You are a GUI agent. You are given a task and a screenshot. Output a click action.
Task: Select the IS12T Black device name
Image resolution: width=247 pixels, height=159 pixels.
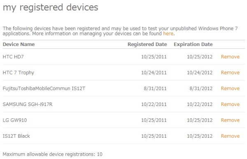(16, 136)
